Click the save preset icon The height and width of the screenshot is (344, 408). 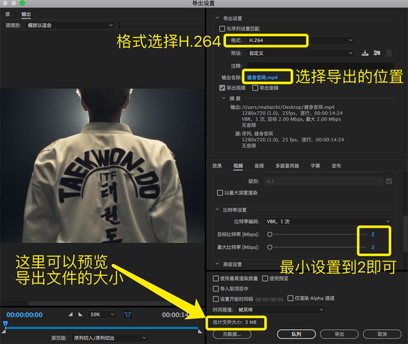pos(365,53)
